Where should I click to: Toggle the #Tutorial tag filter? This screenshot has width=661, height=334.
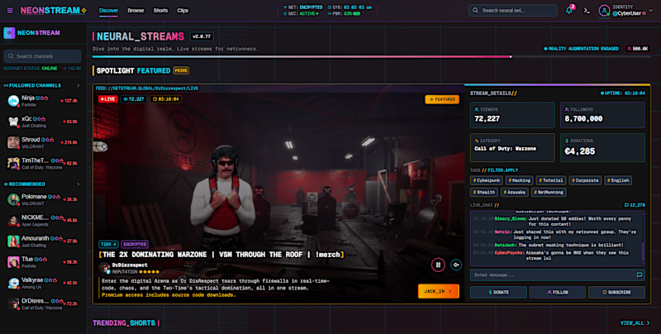tap(551, 180)
